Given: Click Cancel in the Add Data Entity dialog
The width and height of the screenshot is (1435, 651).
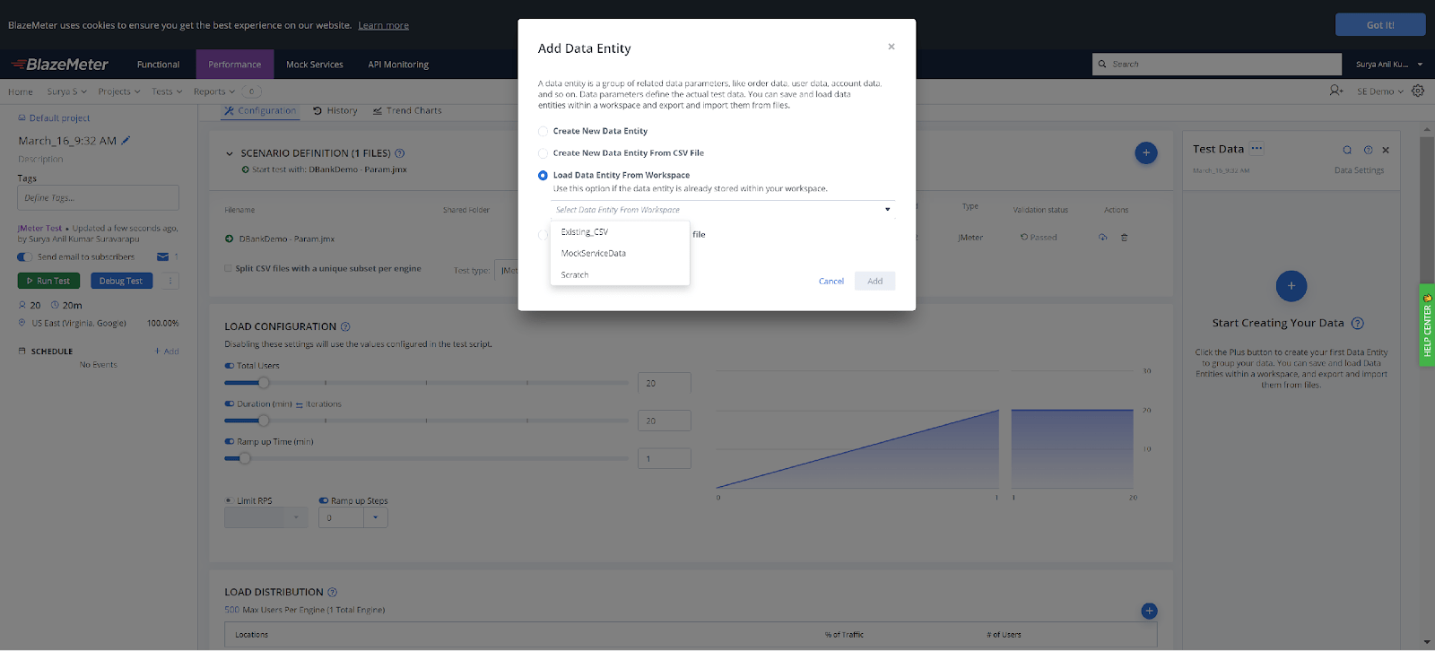Looking at the screenshot, I should (831, 282).
